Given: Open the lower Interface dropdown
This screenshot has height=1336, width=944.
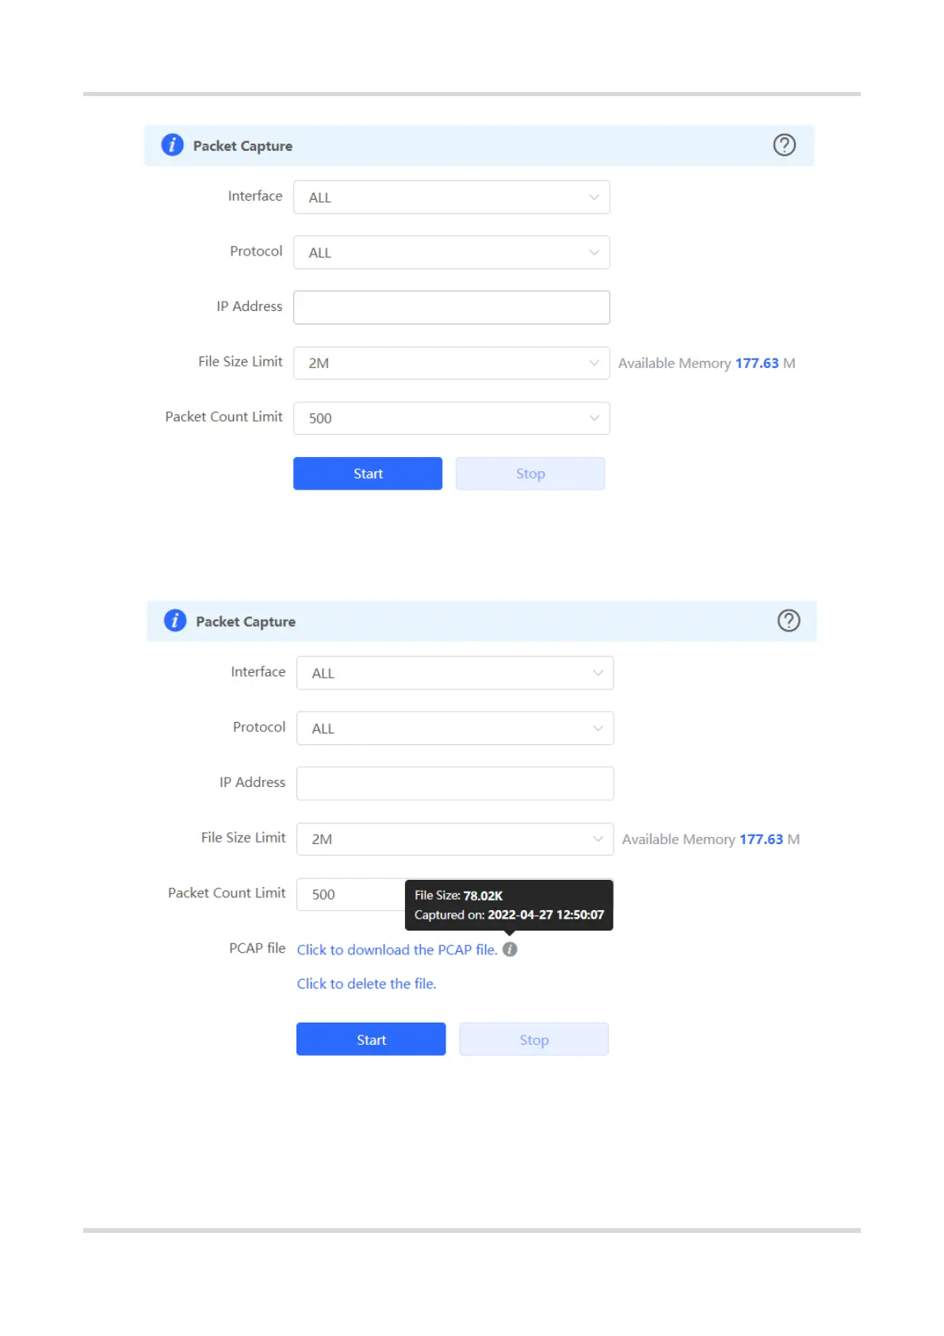Looking at the screenshot, I should pos(455,673).
